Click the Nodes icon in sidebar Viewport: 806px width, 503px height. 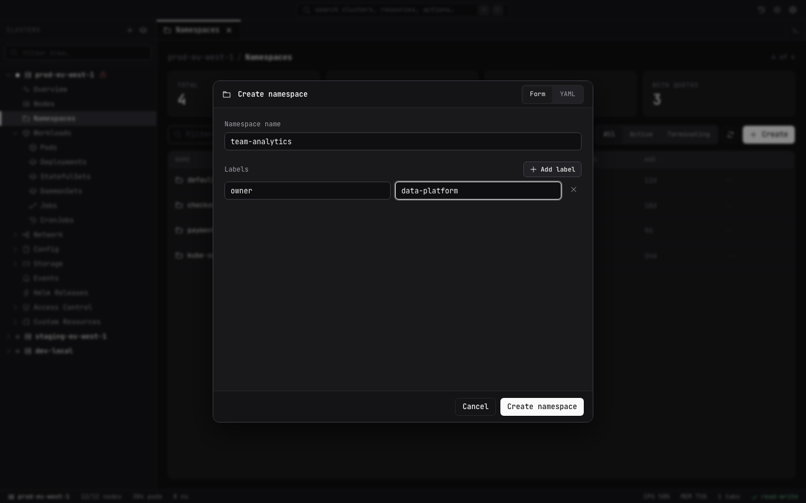pos(26,104)
